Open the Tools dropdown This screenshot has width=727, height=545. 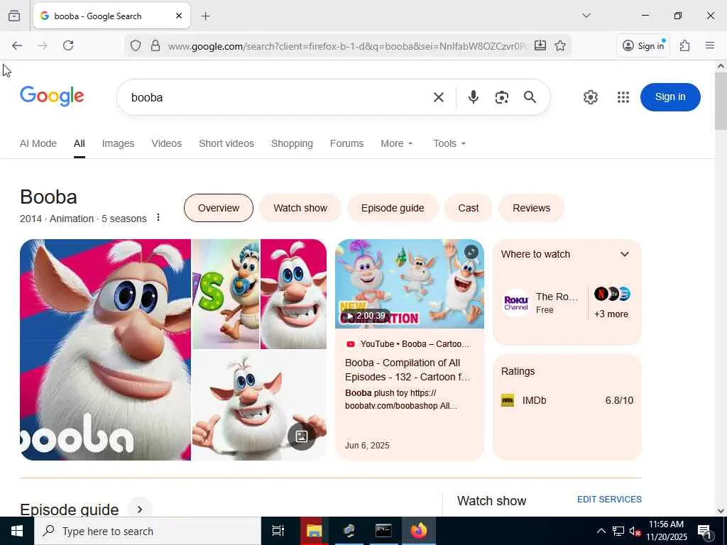point(449,143)
